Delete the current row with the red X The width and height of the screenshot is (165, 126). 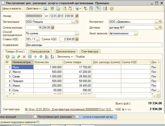click(24, 57)
